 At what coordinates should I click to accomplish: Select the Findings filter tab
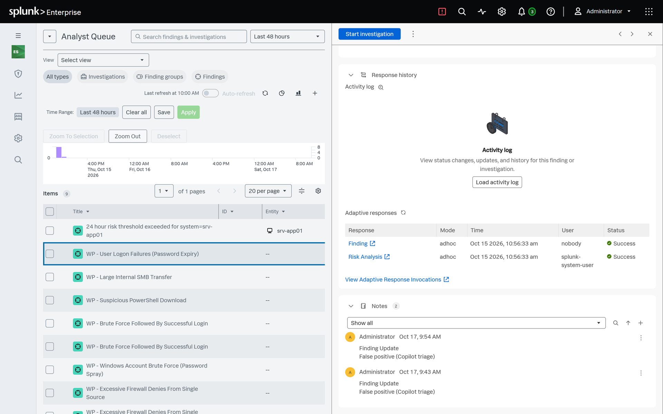[x=210, y=77]
